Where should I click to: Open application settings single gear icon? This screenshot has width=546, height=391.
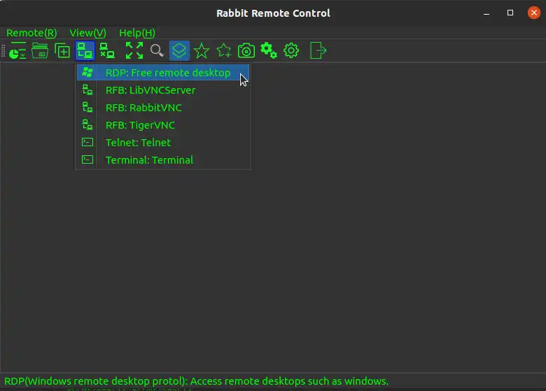(x=291, y=51)
